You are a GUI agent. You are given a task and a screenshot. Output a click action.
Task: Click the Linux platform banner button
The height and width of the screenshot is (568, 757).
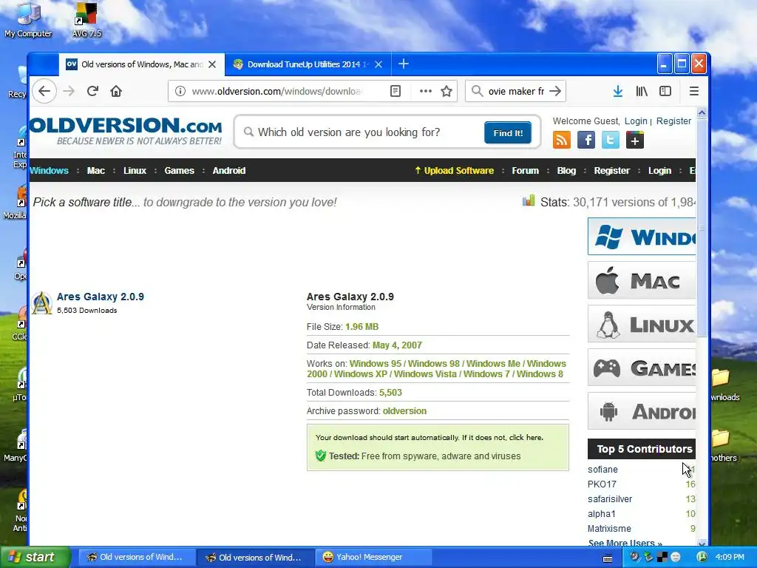(x=642, y=324)
